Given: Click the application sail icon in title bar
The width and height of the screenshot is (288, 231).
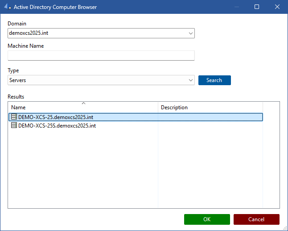Looking at the screenshot, I should (x=8, y=7).
